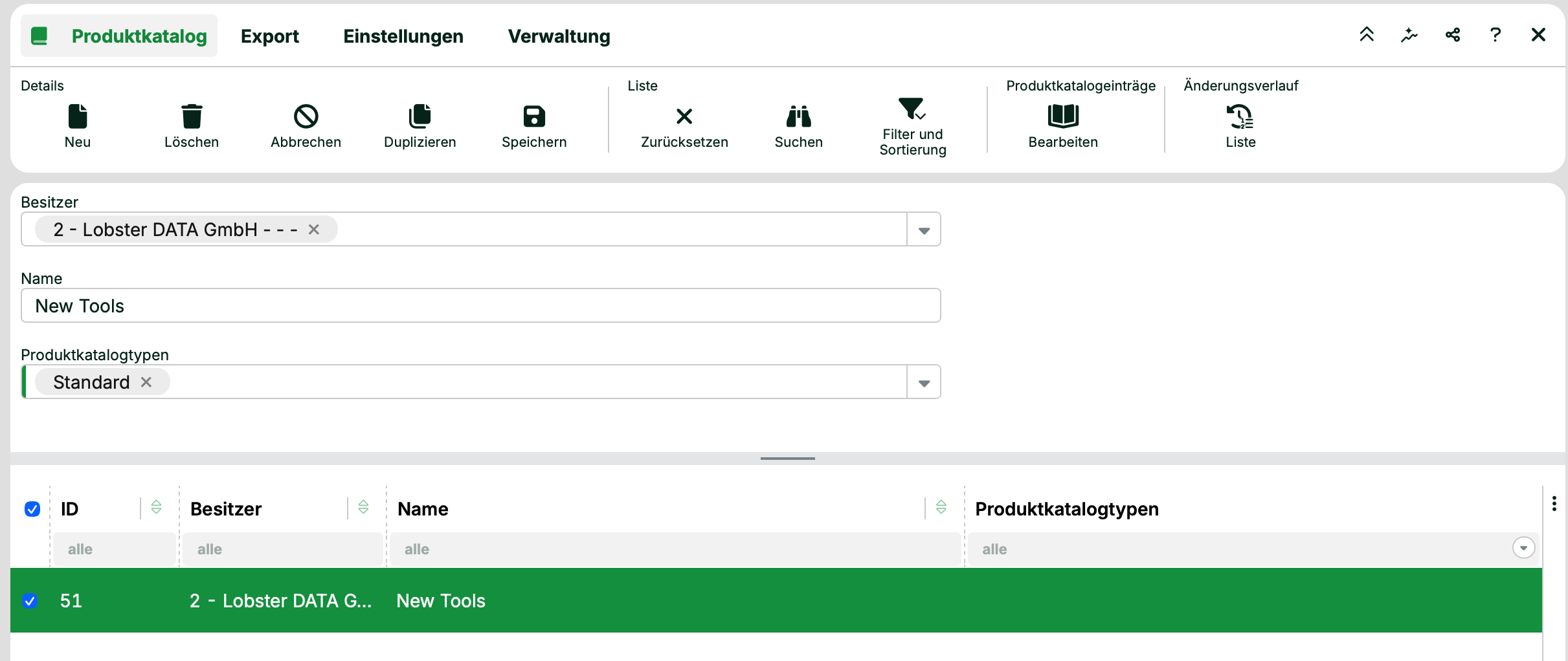Image resolution: width=1568 pixels, height=661 pixels.
Task: Click the chart line icon in header
Action: pos(1409,35)
